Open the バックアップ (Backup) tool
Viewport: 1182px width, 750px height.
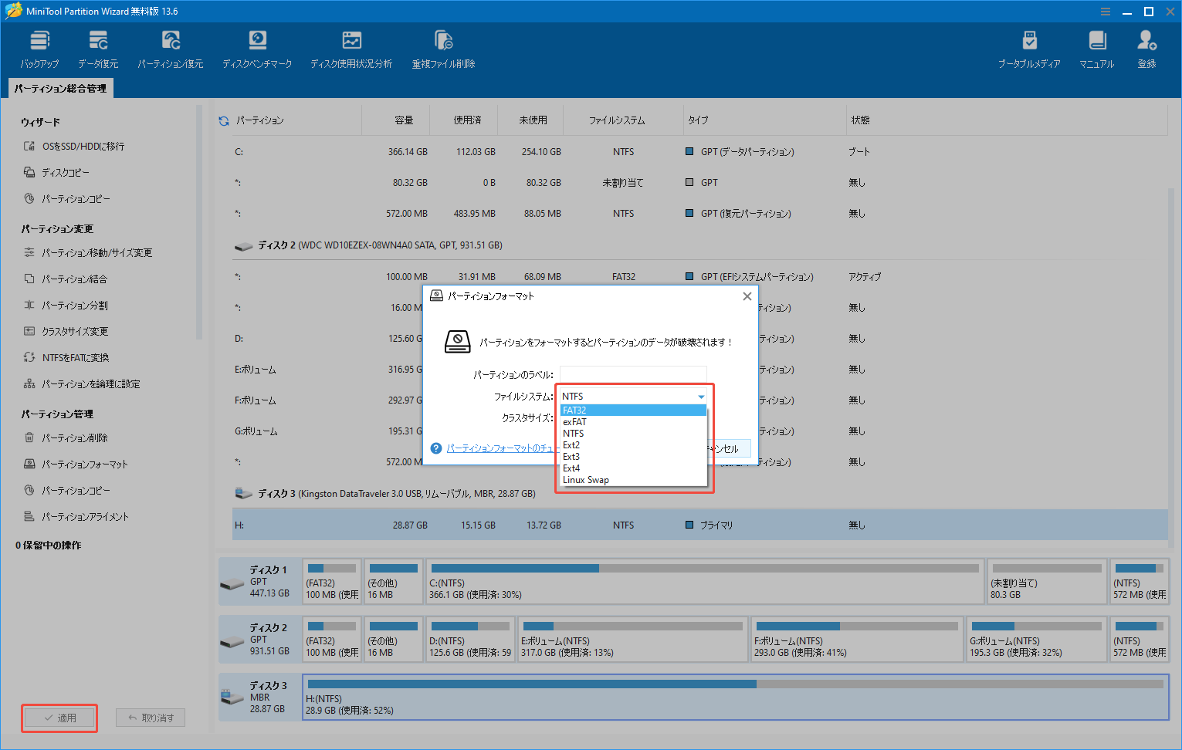tap(39, 48)
